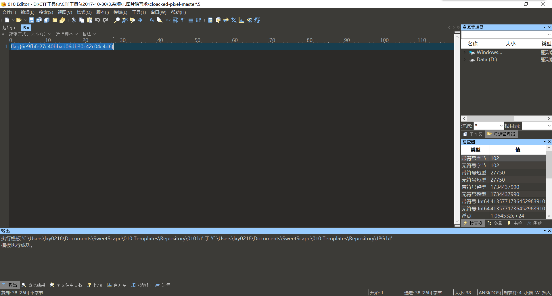Open the 模板(L) templates menu

120,12
